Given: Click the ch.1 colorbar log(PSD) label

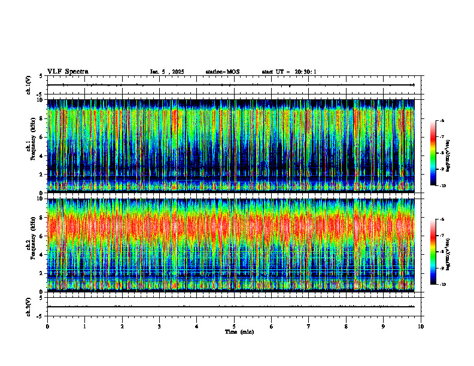Looking at the screenshot, I should pos(449,155).
